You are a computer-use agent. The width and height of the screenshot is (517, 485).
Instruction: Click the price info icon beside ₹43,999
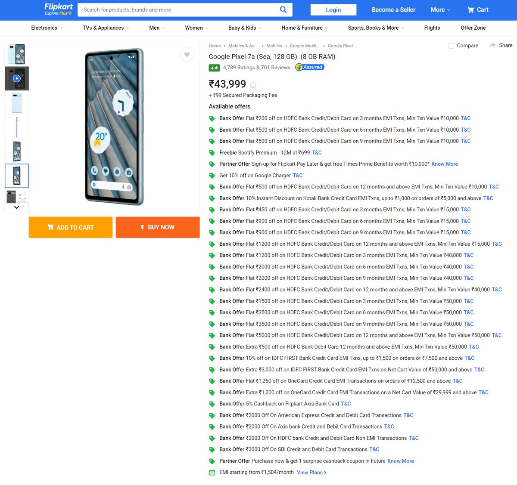coord(253,85)
